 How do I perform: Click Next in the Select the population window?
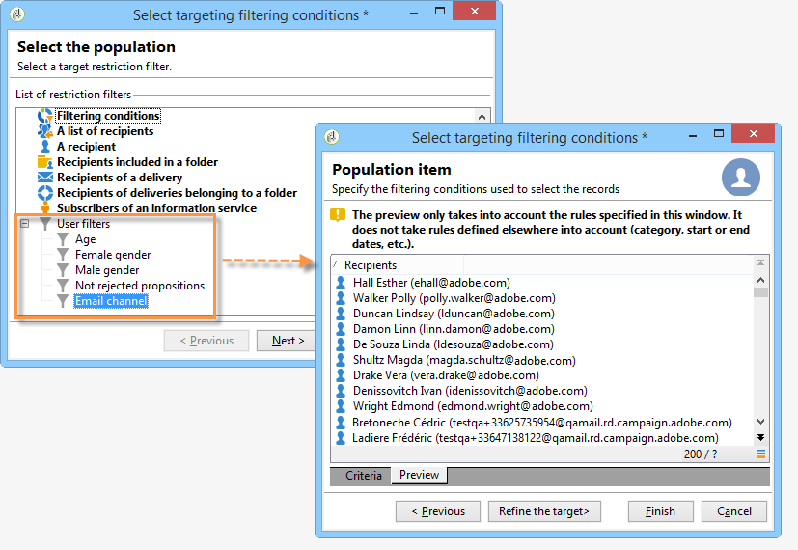coord(287,341)
